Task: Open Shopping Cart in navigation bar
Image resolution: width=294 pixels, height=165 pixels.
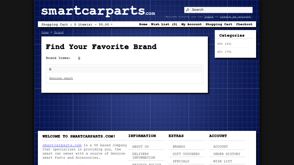Action: click(x=219, y=24)
